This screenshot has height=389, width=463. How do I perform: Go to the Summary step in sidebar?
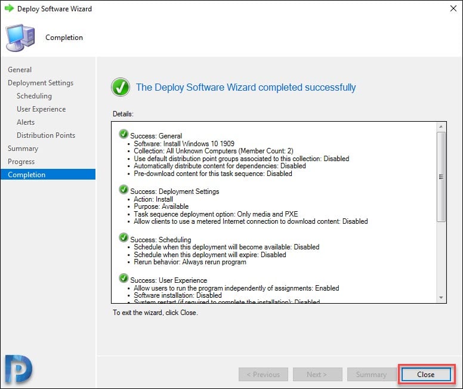tap(23, 149)
